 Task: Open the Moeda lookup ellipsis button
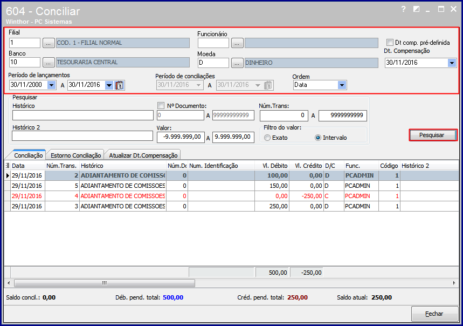click(237, 63)
